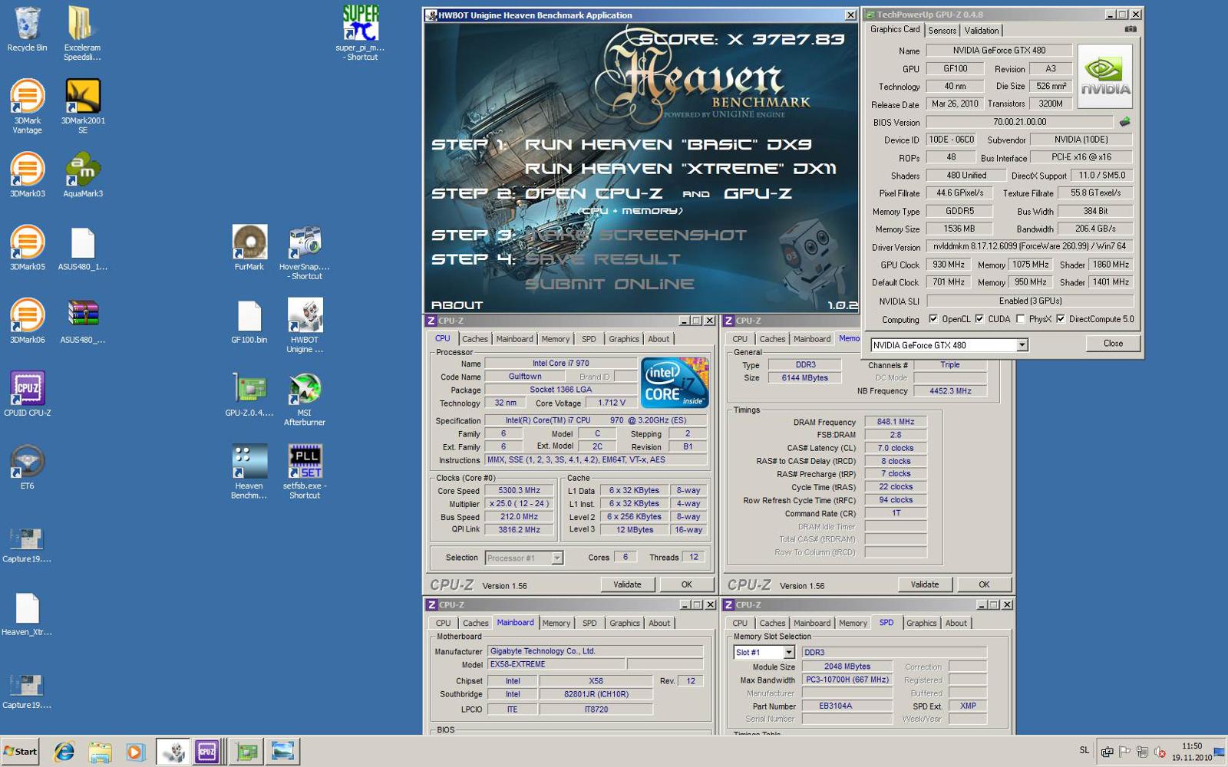Image resolution: width=1228 pixels, height=767 pixels.
Task: Launch the 3DMark2001 SE icon
Action: pyautogui.click(x=83, y=106)
